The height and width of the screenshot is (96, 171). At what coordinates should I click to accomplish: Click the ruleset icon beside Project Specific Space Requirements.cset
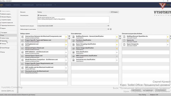pyautogui.click(x=22, y=64)
